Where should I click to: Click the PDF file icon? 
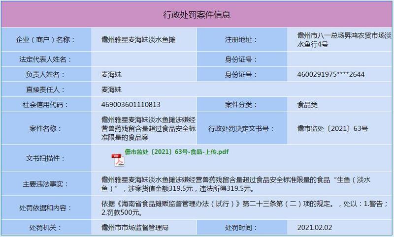tap(118, 160)
